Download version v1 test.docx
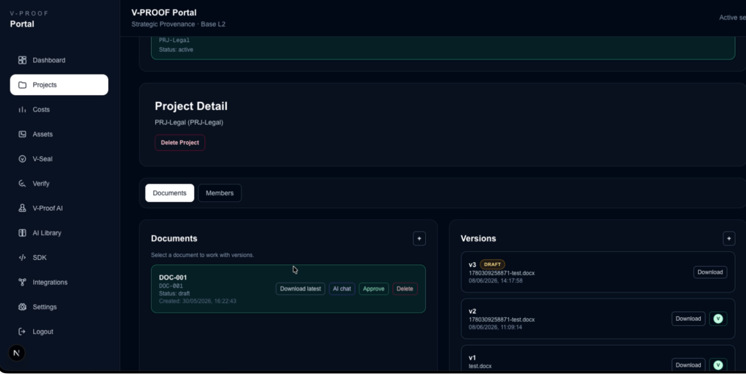The height and width of the screenshot is (374, 746). click(688, 365)
